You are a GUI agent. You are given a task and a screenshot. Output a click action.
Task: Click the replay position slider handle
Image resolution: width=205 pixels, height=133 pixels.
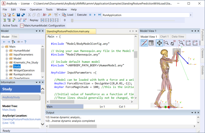coord(72,20)
